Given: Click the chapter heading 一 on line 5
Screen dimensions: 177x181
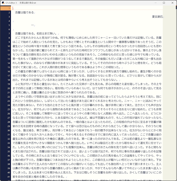Looking at the screenshot, I should click(32, 25).
